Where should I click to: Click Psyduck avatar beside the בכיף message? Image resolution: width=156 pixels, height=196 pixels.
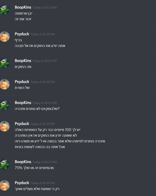coord(5,37)
